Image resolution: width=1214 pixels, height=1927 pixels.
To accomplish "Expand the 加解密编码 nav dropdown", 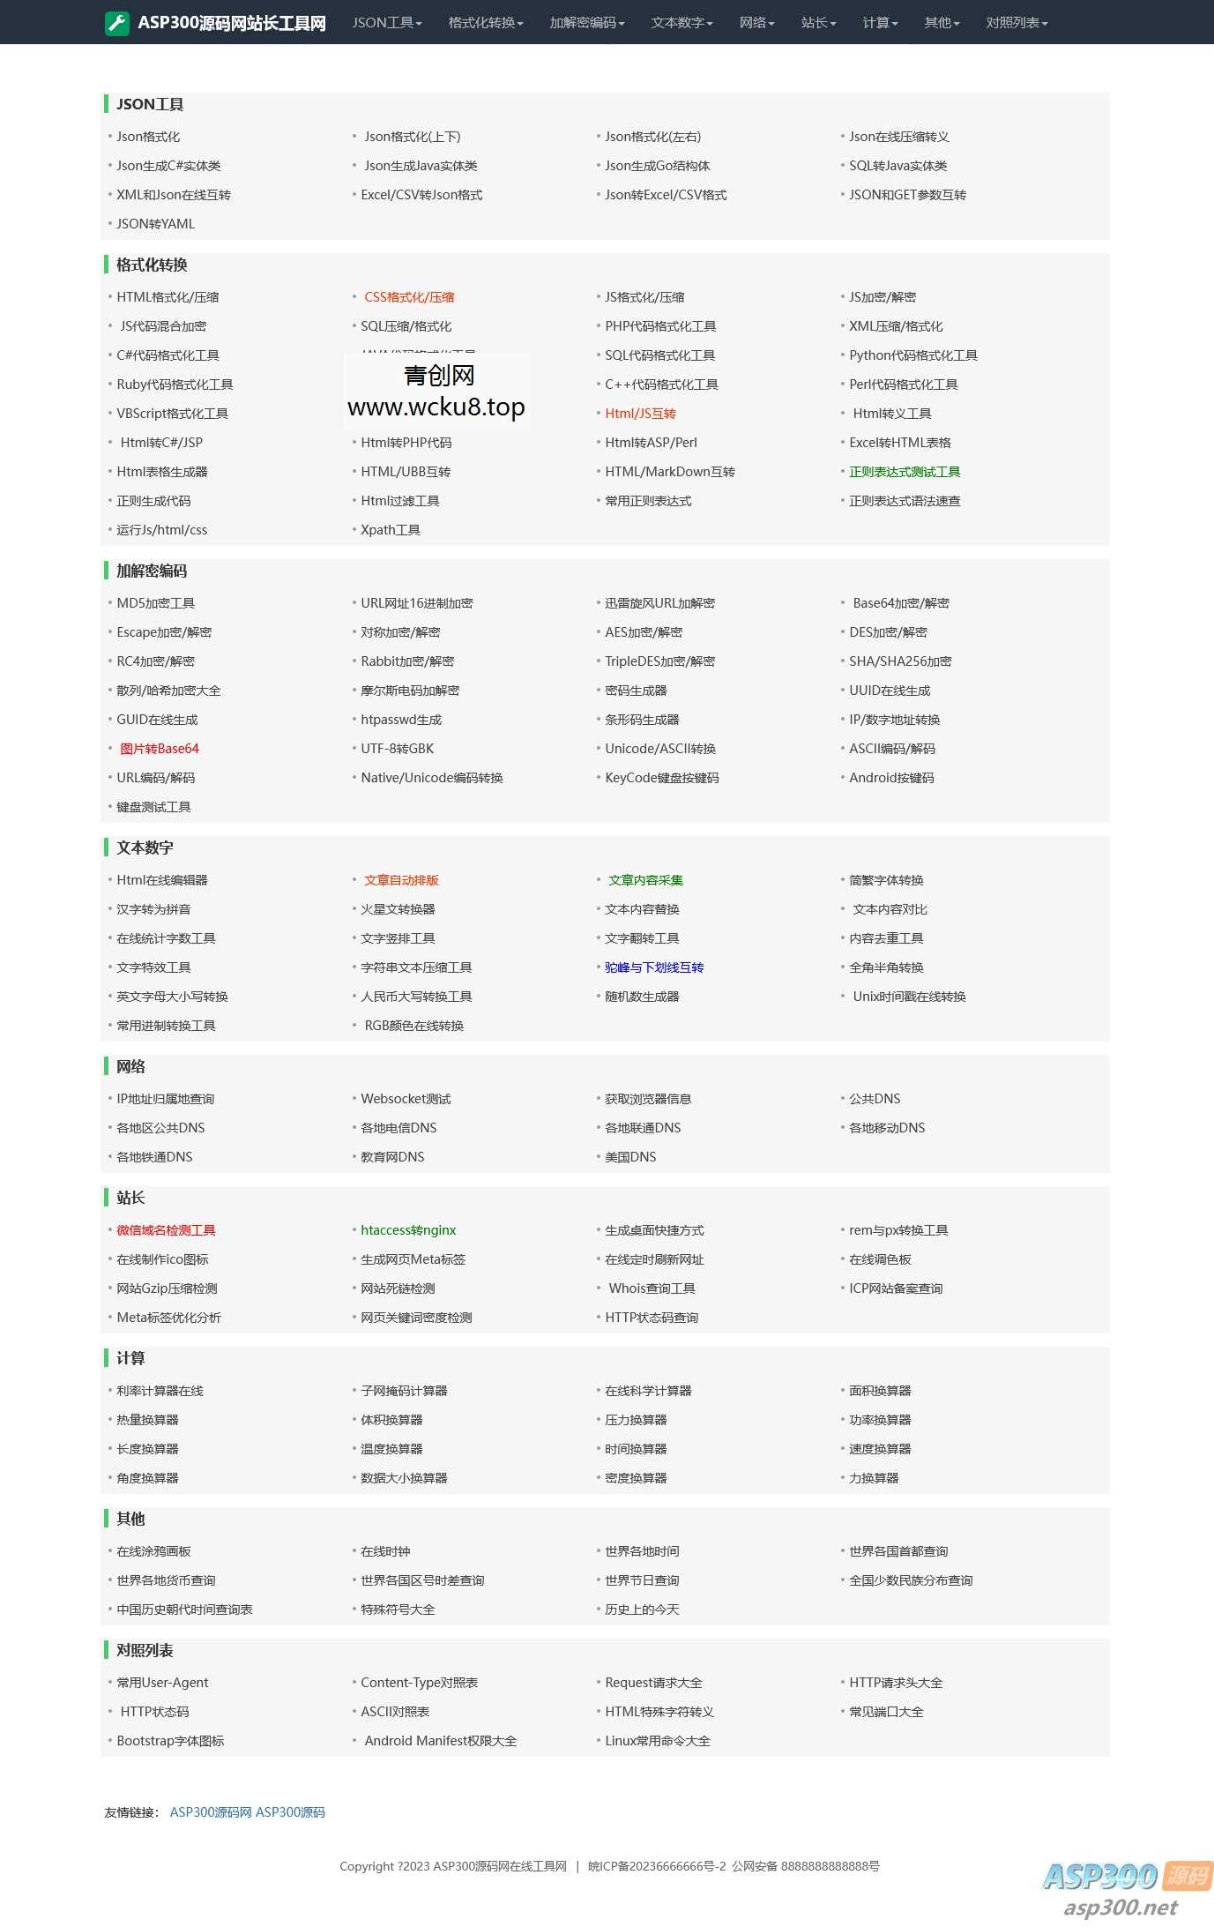I will (586, 23).
